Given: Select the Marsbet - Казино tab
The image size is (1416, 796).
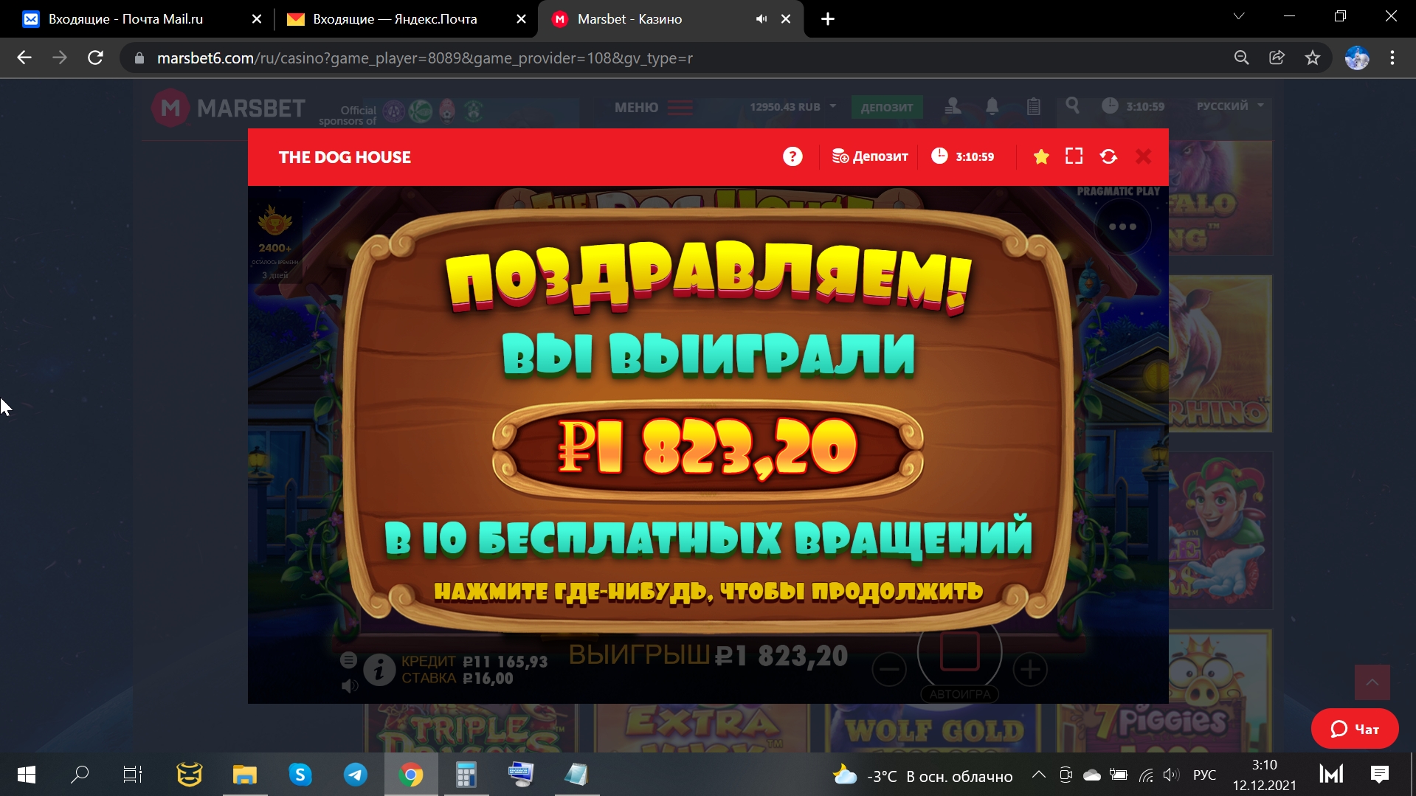Looking at the screenshot, I should click(x=671, y=19).
